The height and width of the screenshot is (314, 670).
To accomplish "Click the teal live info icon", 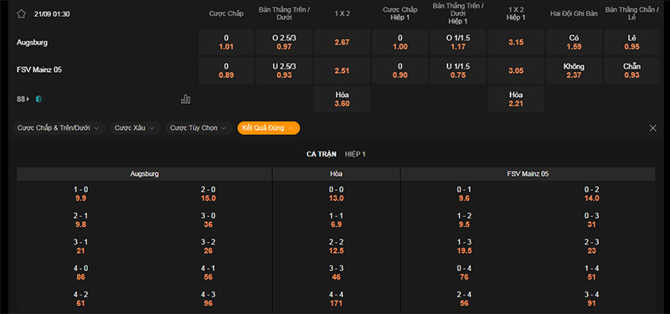I will point(39,99).
